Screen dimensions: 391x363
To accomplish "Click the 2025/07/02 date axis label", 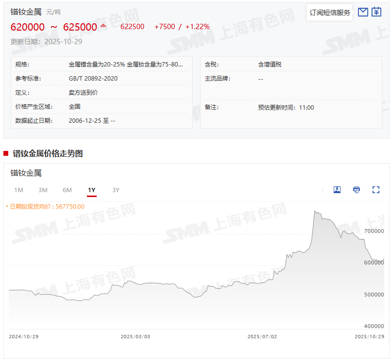I will tap(262, 336).
